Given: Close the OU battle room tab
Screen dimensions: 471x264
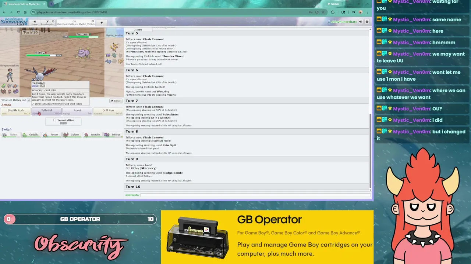Looking at the screenshot, I should pyautogui.click(x=93, y=21).
